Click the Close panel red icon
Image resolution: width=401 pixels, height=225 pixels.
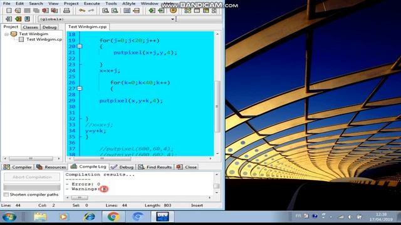pos(179,167)
